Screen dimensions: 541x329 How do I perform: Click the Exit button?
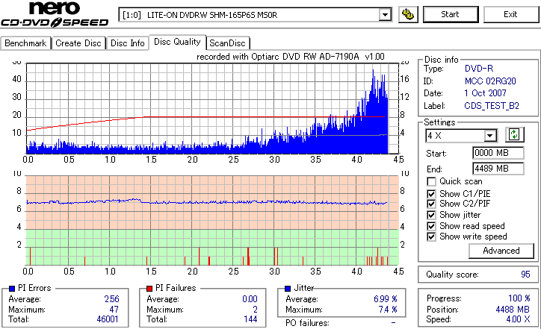(510, 14)
